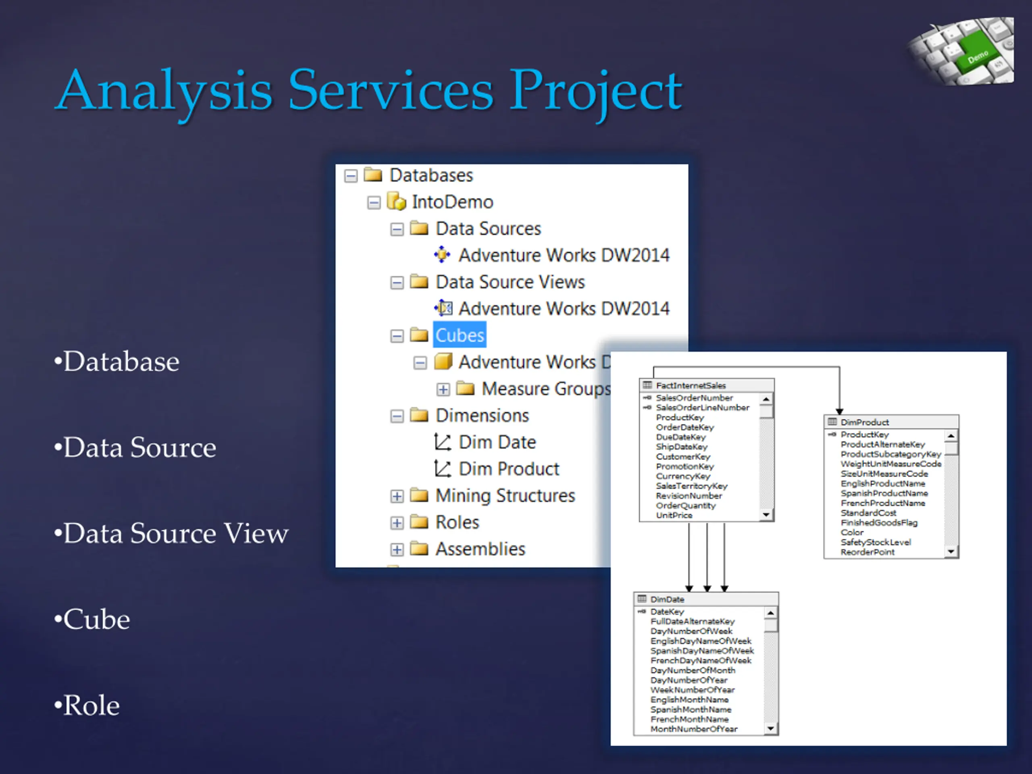Click the up arrow of FactInternetSales scrollbar
The width and height of the screenshot is (1032, 774).
766,399
